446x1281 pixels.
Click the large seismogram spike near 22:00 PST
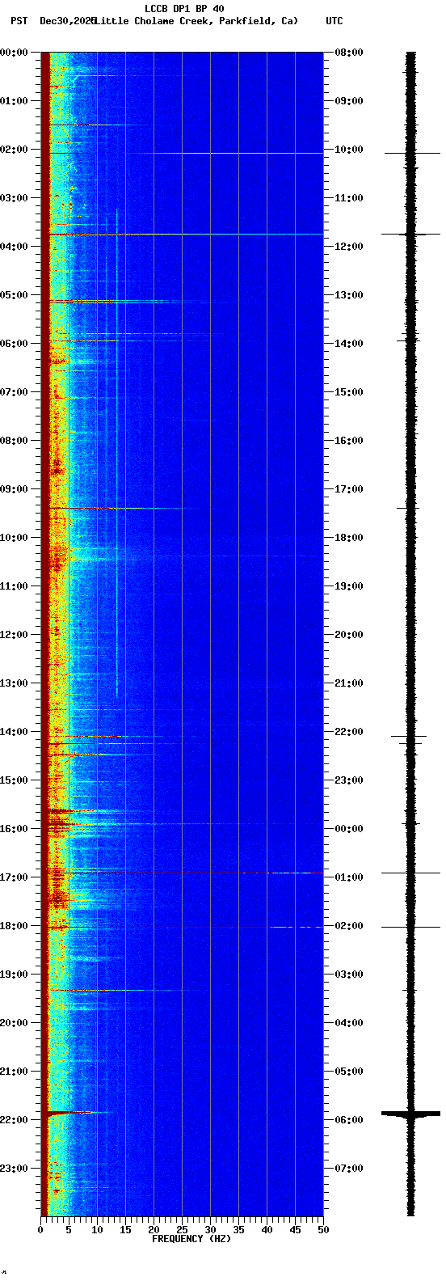point(410,1114)
